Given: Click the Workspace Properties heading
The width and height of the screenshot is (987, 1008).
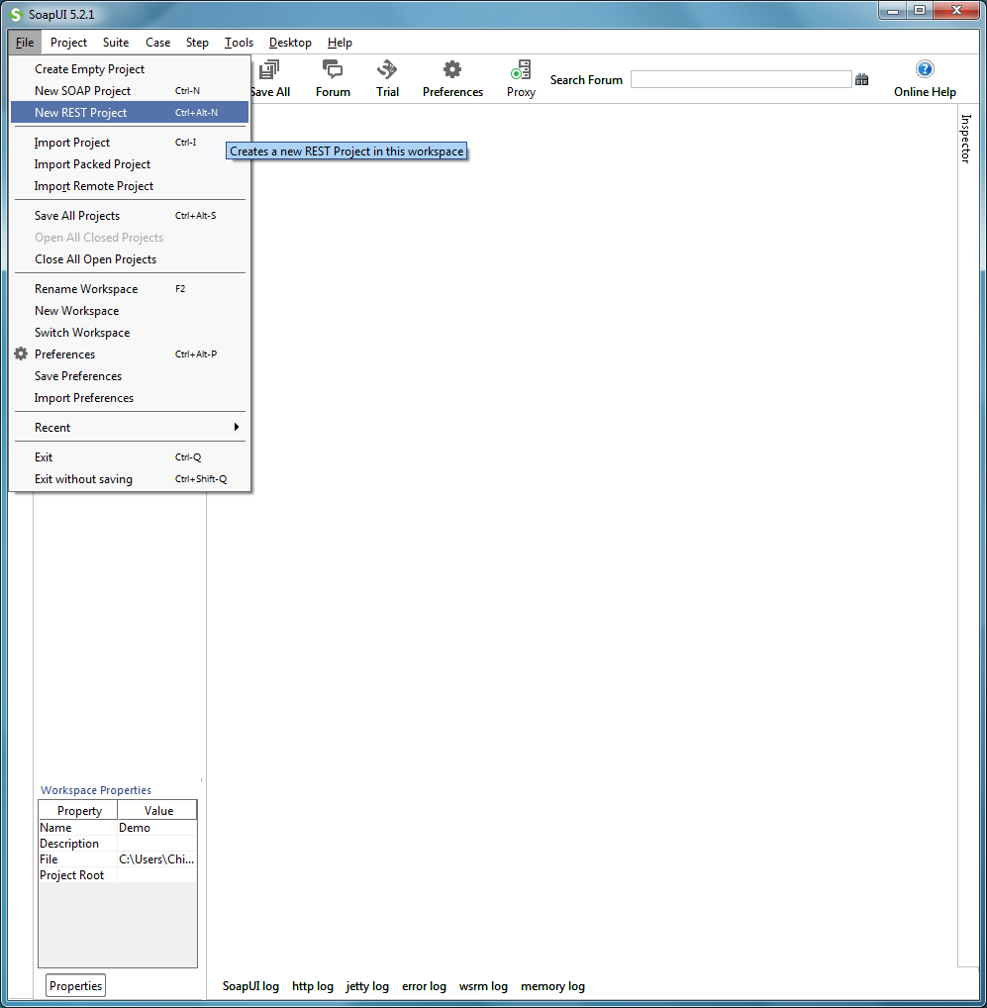Looking at the screenshot, I should click(96, 790).
